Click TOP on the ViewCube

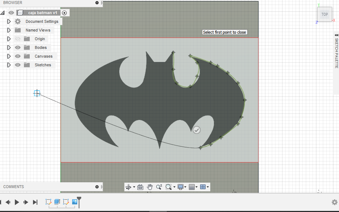[324, 14]
